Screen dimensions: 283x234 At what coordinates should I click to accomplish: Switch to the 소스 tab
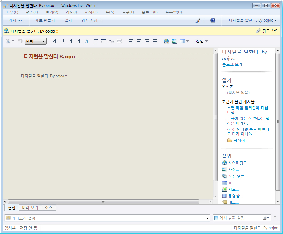coord(48,208)
